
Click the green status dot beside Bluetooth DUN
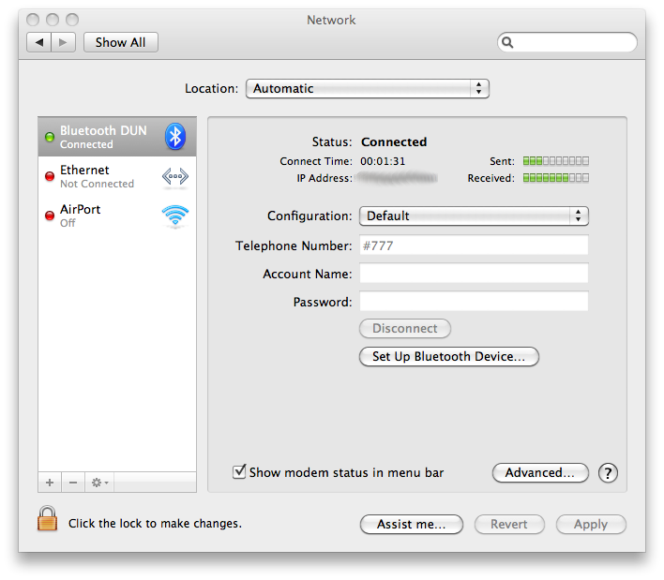click(50, 137)
